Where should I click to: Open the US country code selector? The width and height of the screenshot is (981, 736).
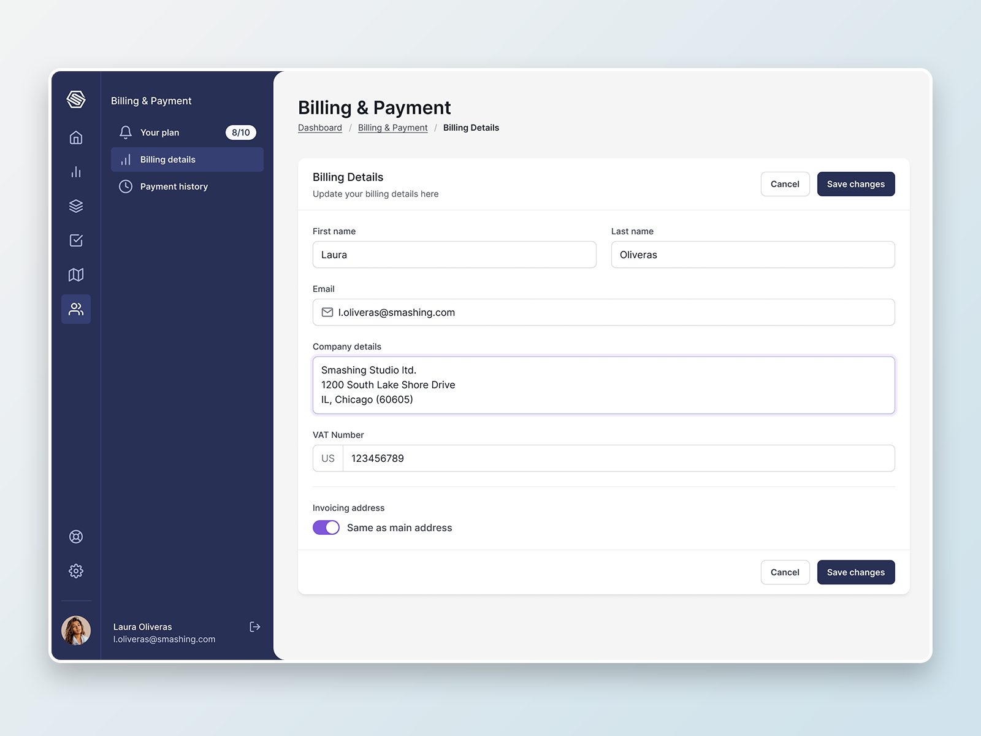pos(327,458)
